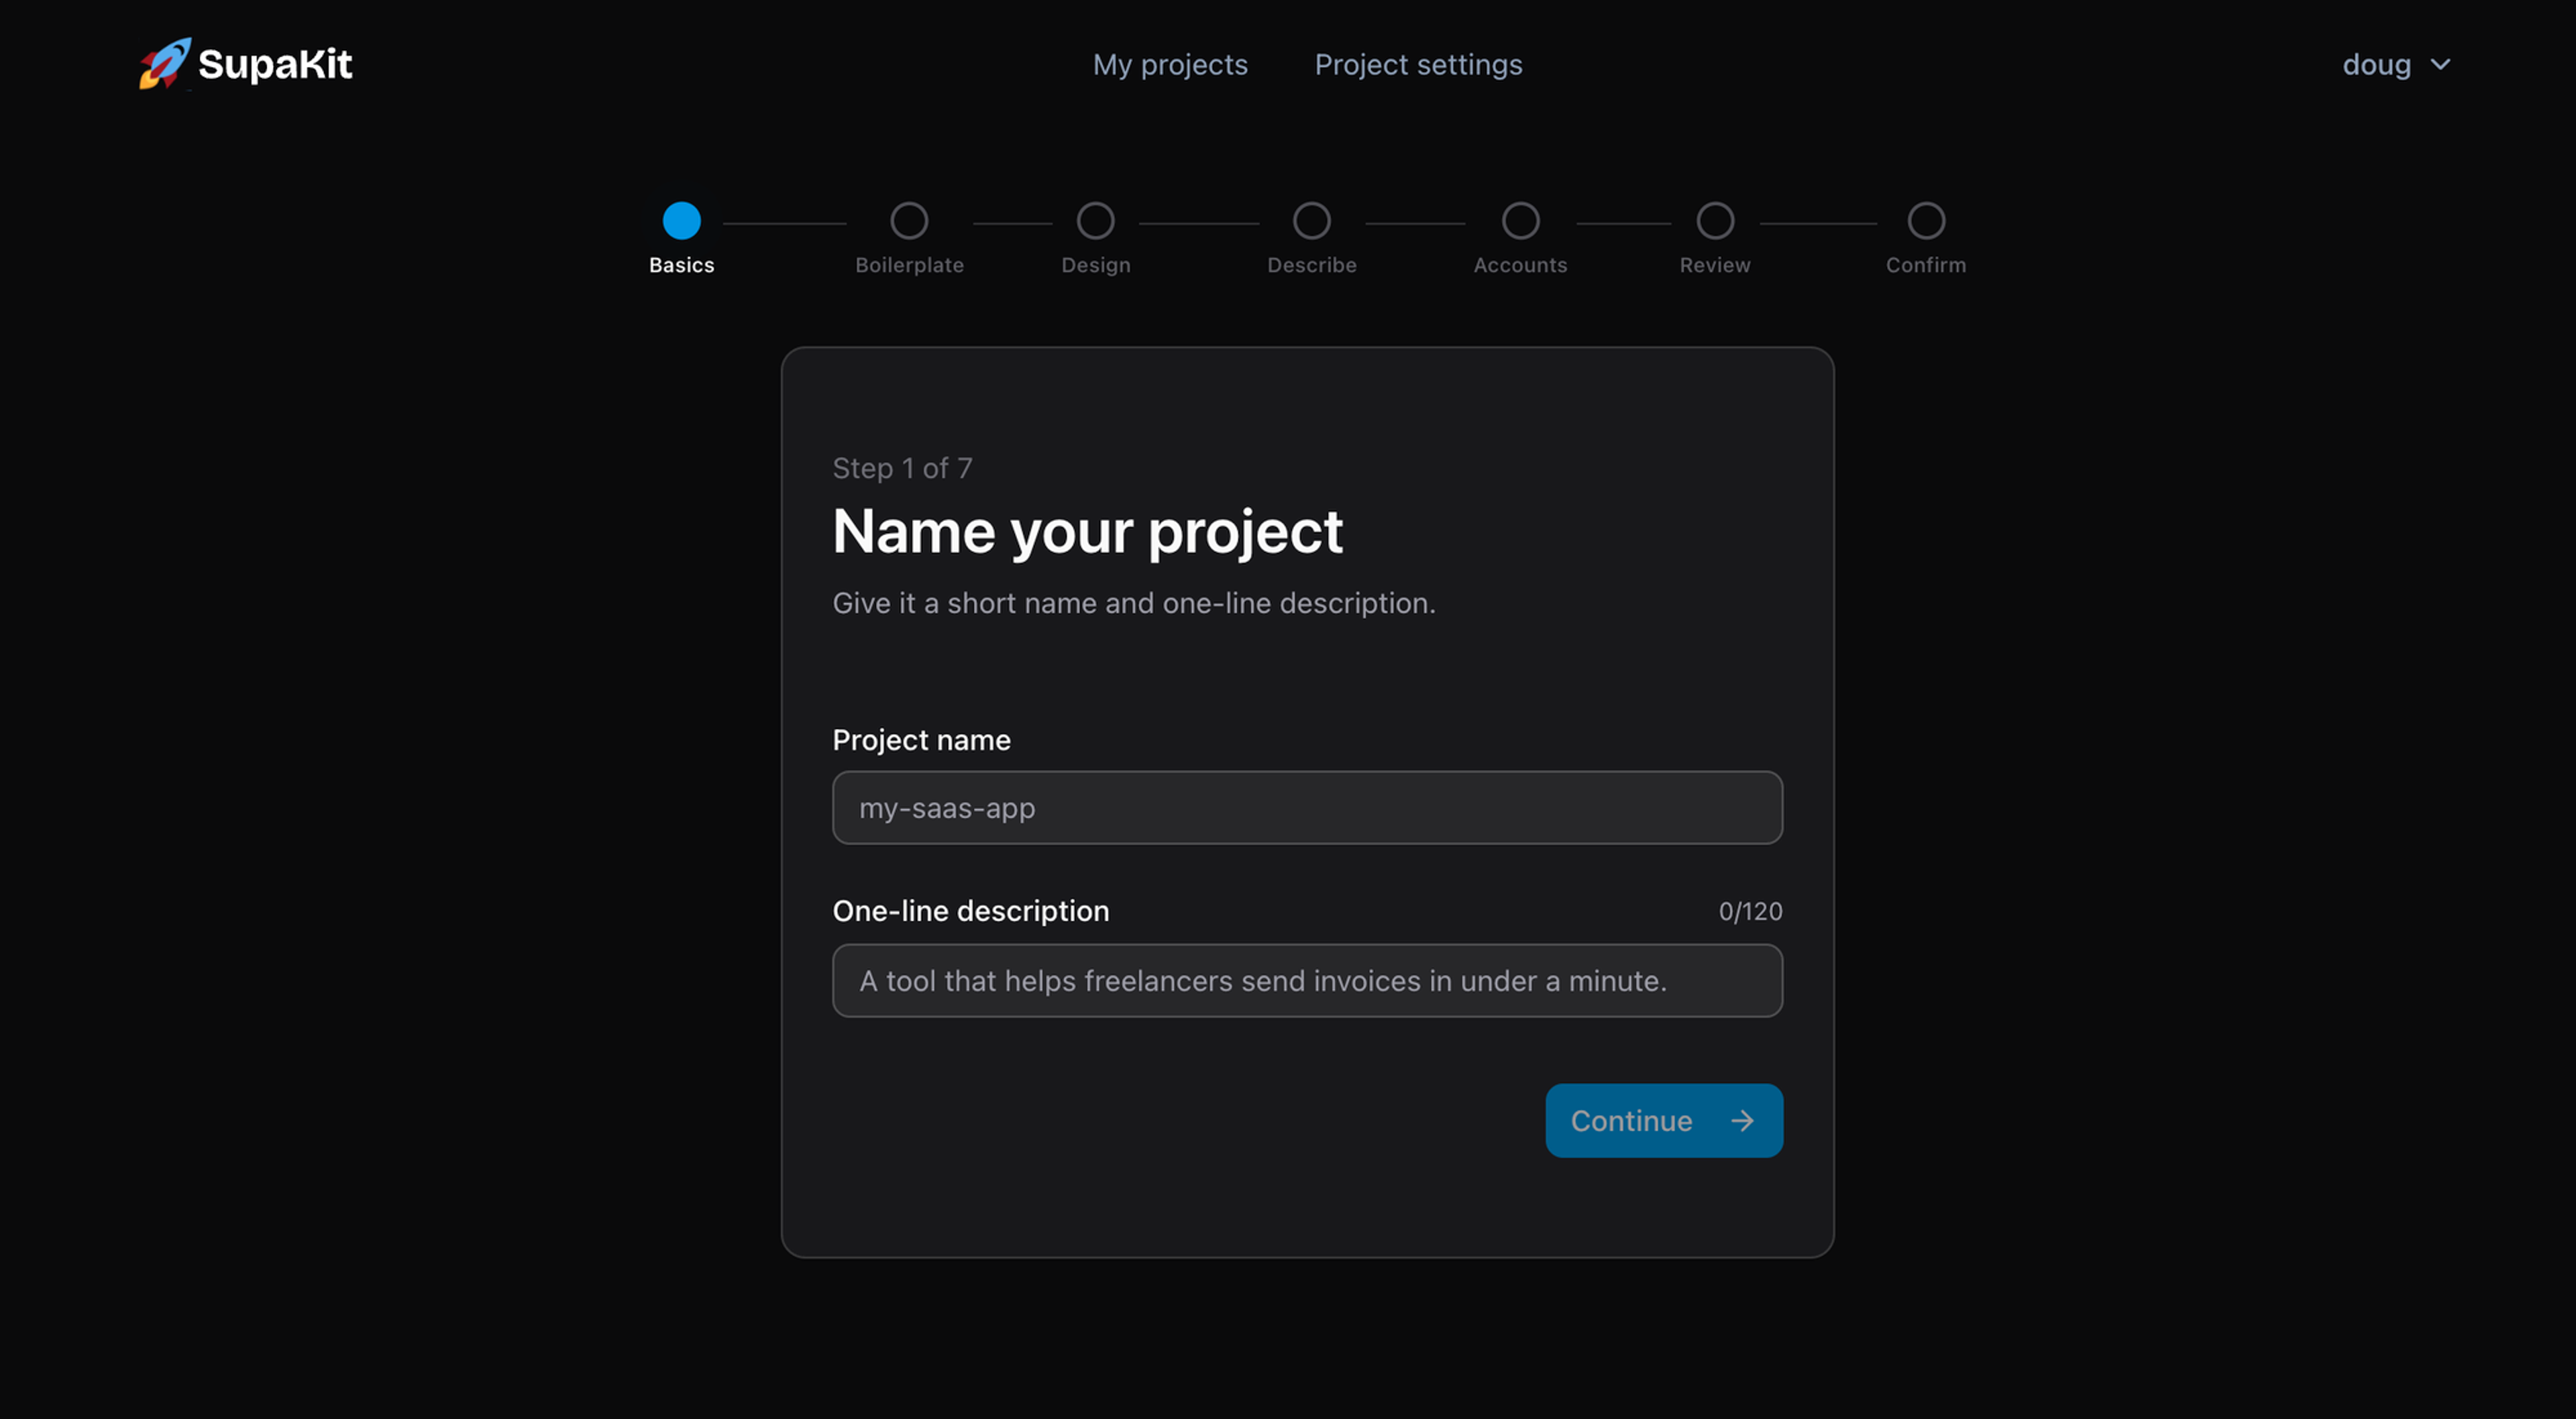The image size is (2576, 1419).
Task: Click the Project name label
Action: pyautogui.click(x=921, y=740)
